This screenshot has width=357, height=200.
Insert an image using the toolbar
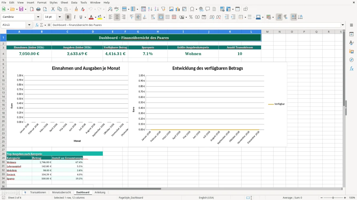point(171,9)
